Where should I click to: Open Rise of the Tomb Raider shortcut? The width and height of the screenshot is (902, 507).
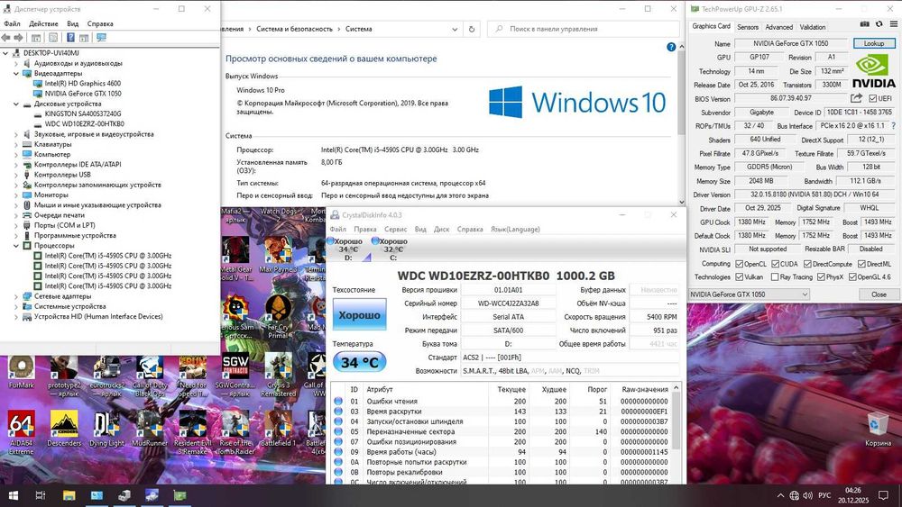click(235, 432)
